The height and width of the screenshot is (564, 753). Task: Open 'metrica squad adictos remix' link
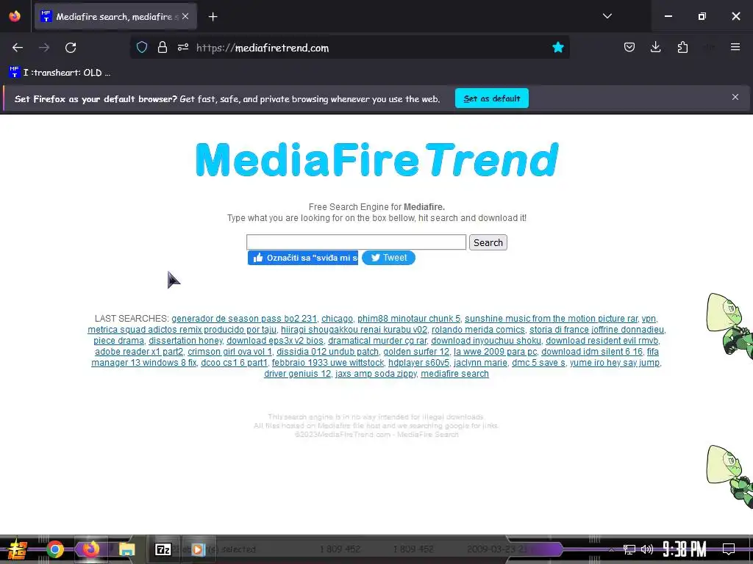(x=182, y=330)
